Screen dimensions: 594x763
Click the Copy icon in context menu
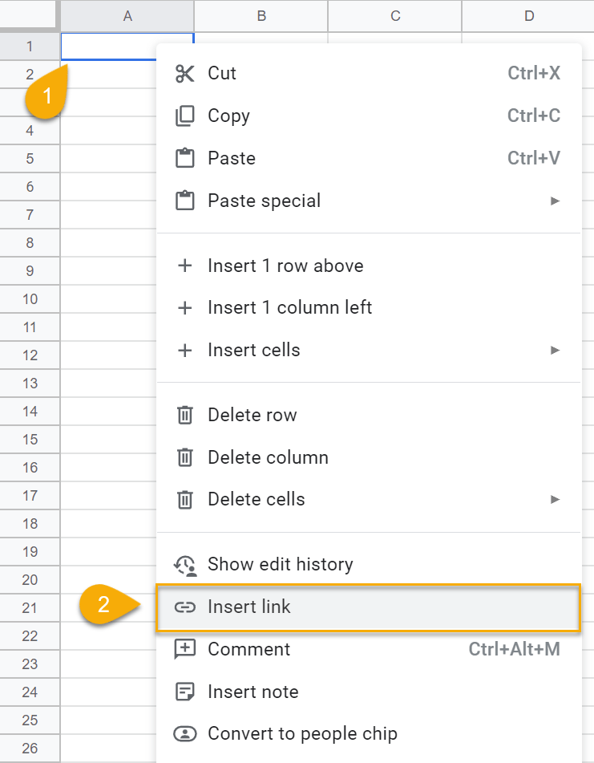[185, 116]
